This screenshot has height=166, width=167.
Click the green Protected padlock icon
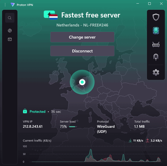(25, 112)
